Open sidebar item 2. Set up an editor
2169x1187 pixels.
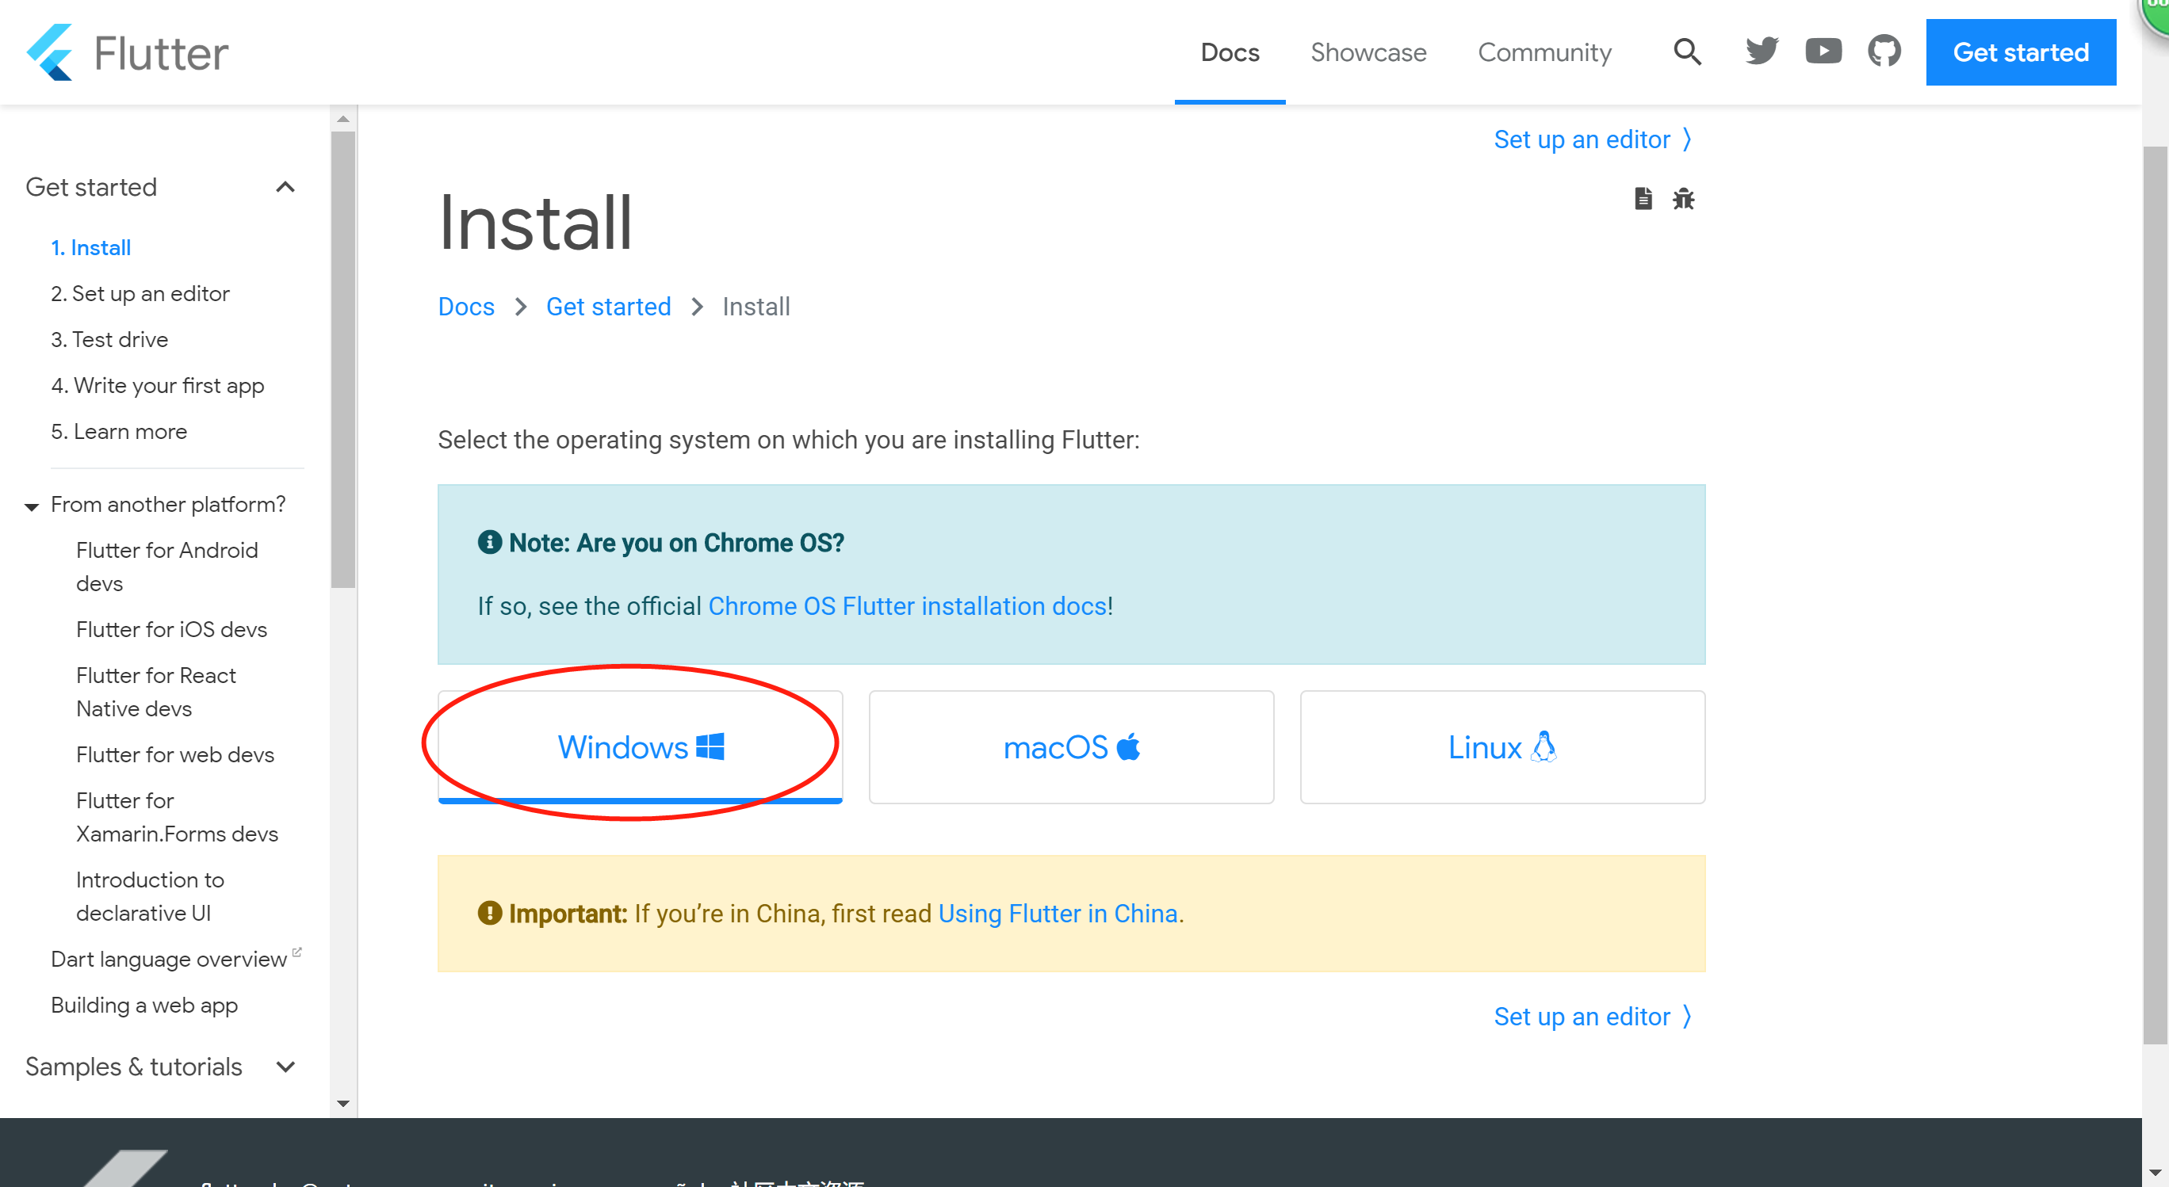click(140, 293)
